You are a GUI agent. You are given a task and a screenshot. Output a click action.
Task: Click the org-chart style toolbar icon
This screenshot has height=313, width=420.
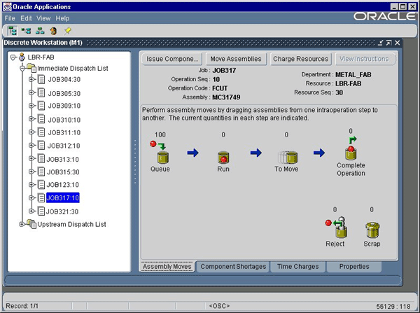(40, 31)
